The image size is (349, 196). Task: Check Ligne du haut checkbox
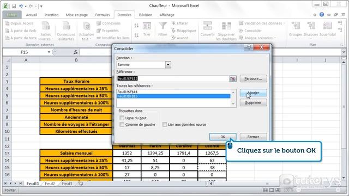click(x=122, y=118)
